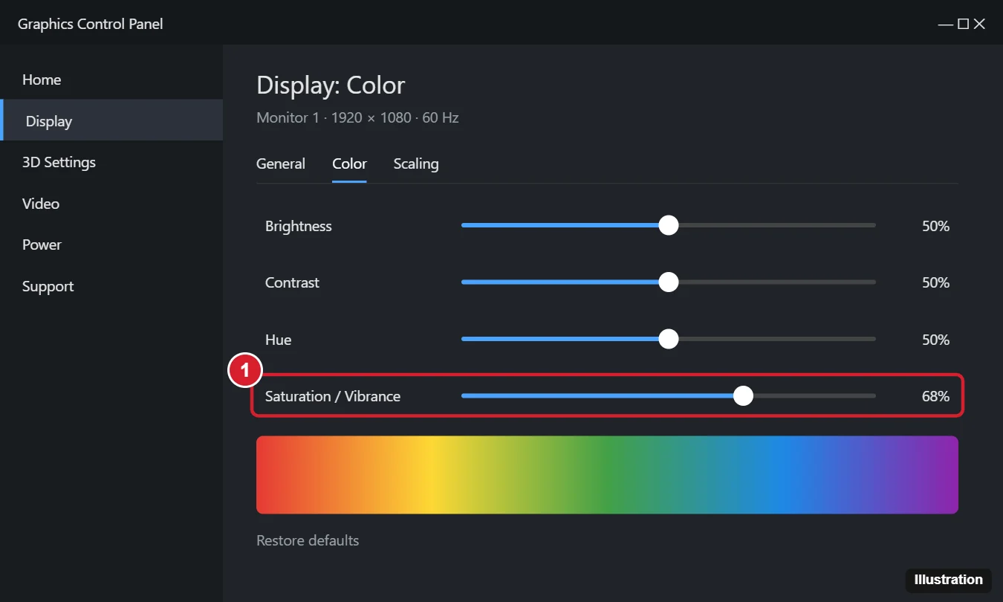Click the Monitor 1 resolution info text
1003x602 pixels.
[x=357, y=117]
